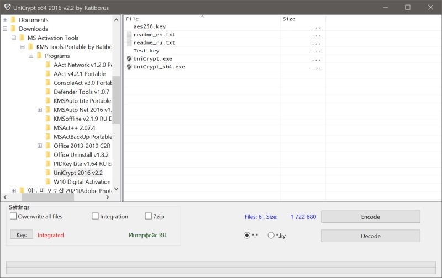Select UniCrypt.exe file name

tap(152, 59)
